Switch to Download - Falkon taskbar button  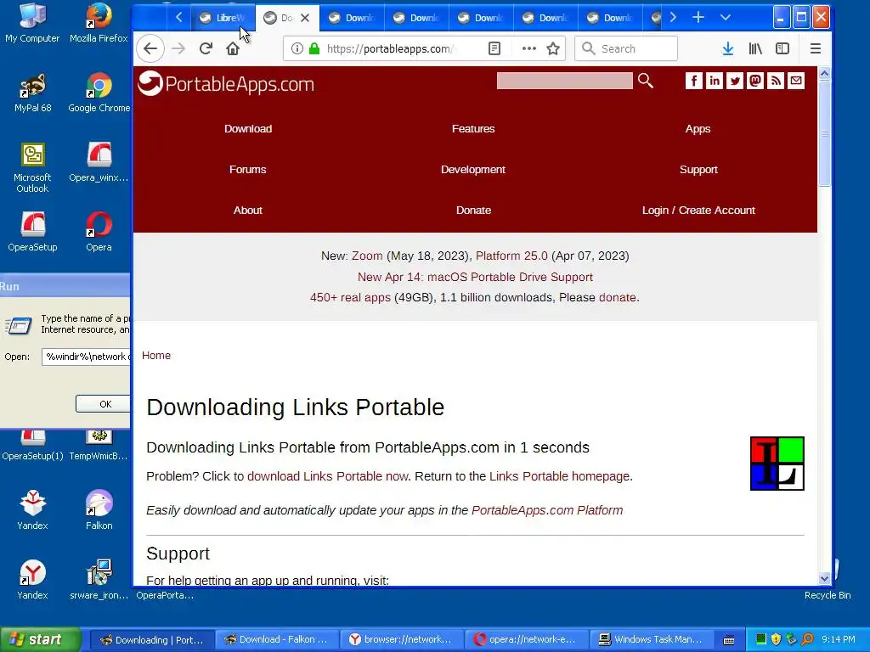276,640
